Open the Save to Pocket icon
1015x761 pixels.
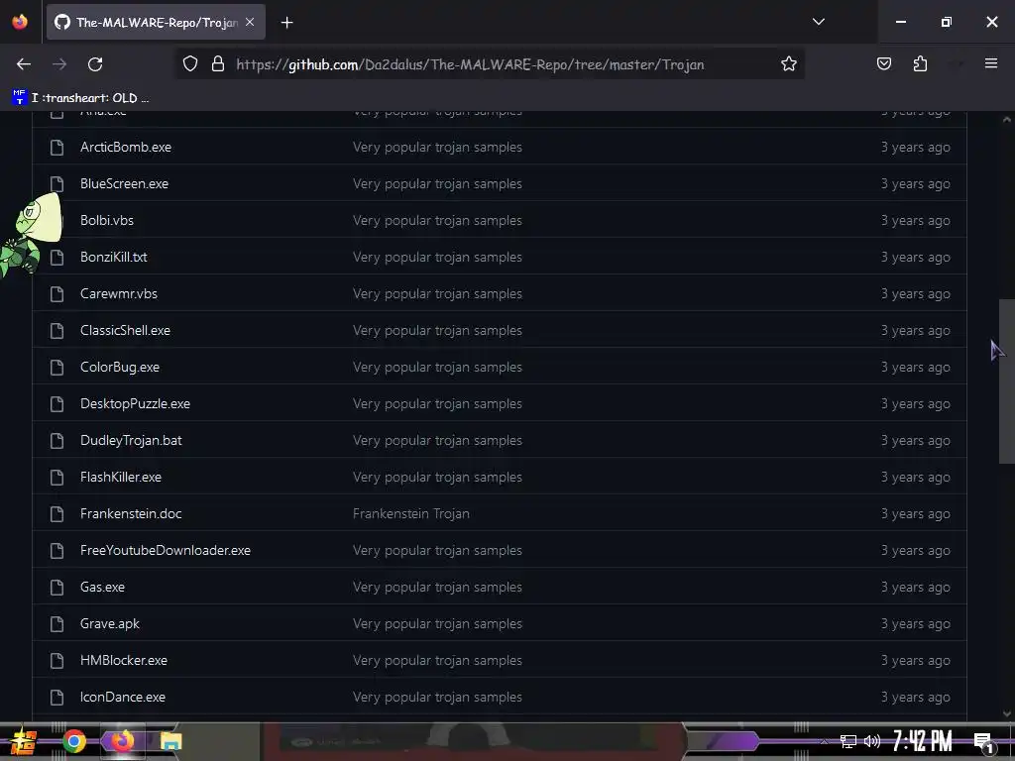(x=883, y=64)
